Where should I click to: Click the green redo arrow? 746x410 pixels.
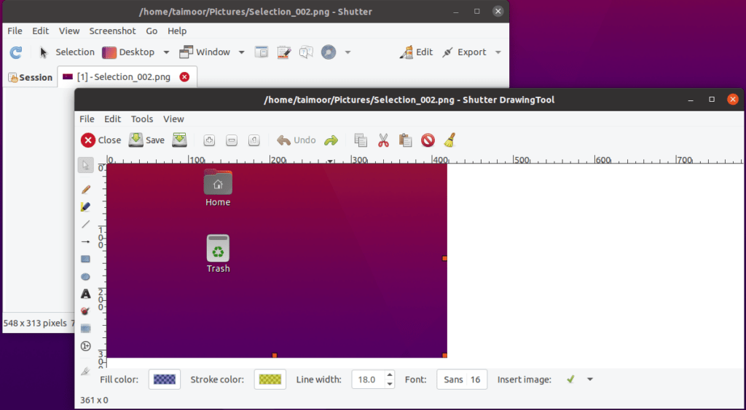click(x=331, y=140)
